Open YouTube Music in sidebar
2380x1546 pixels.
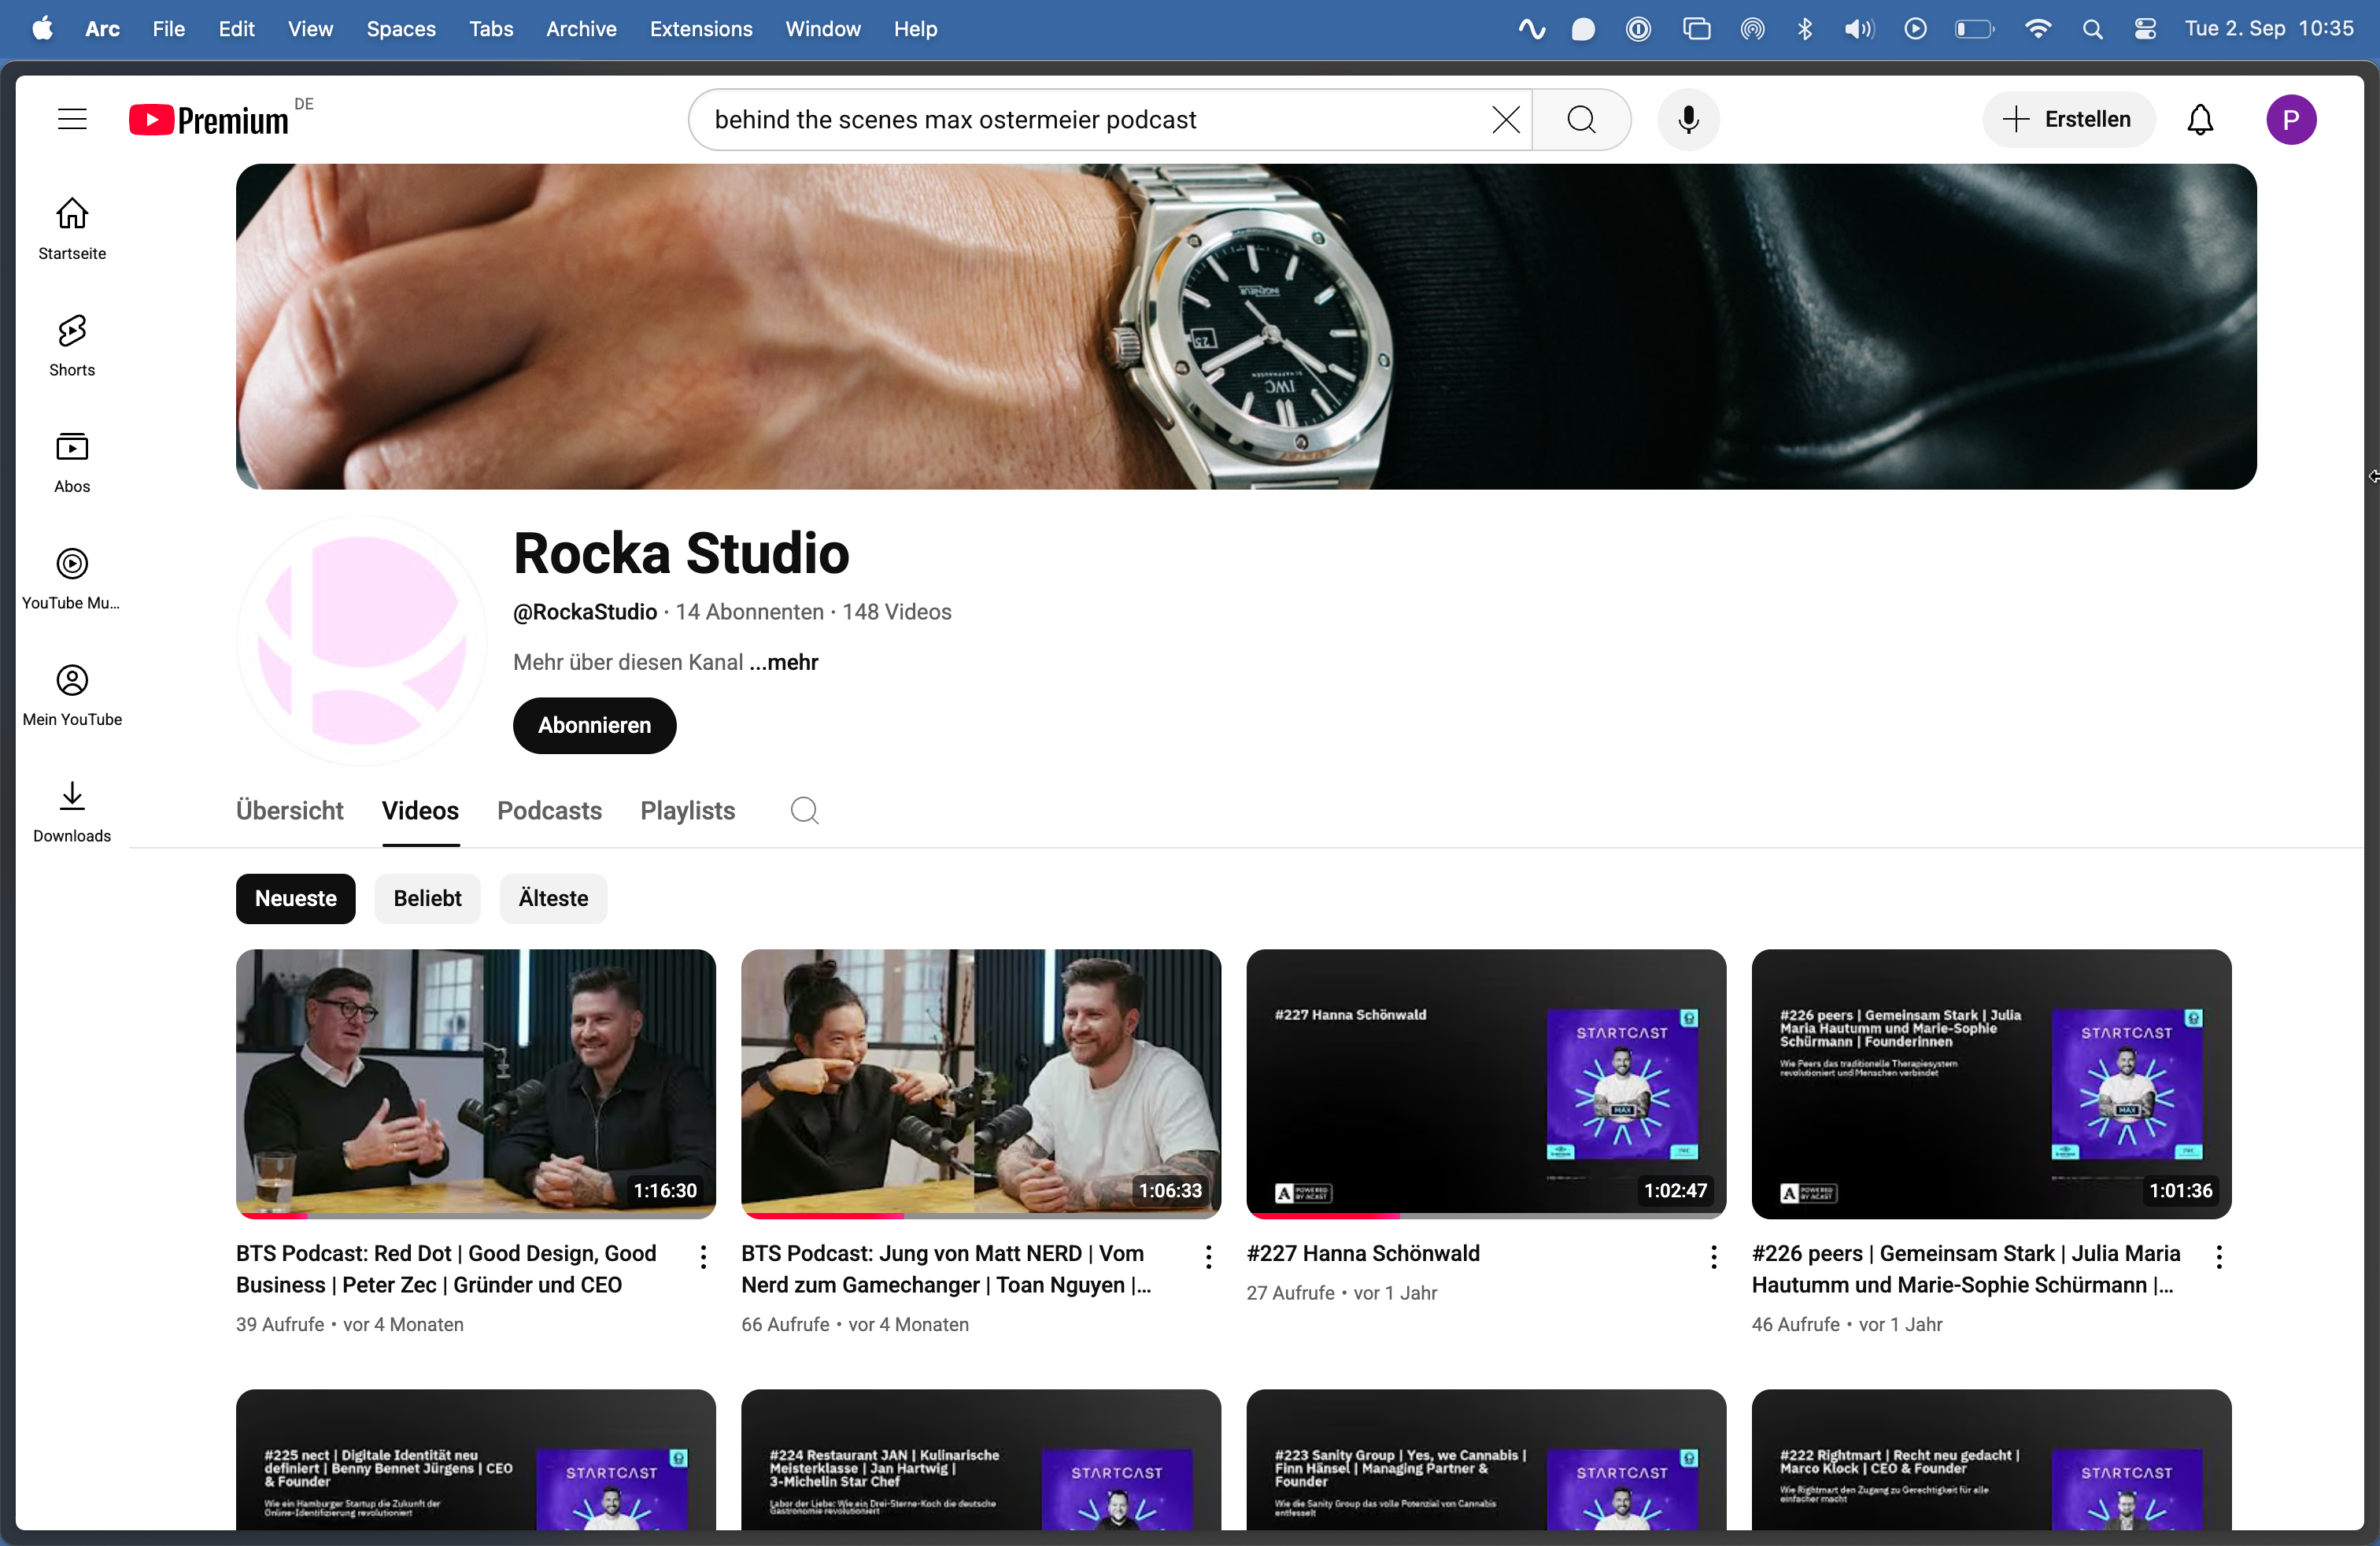click(x=72, y=579)
